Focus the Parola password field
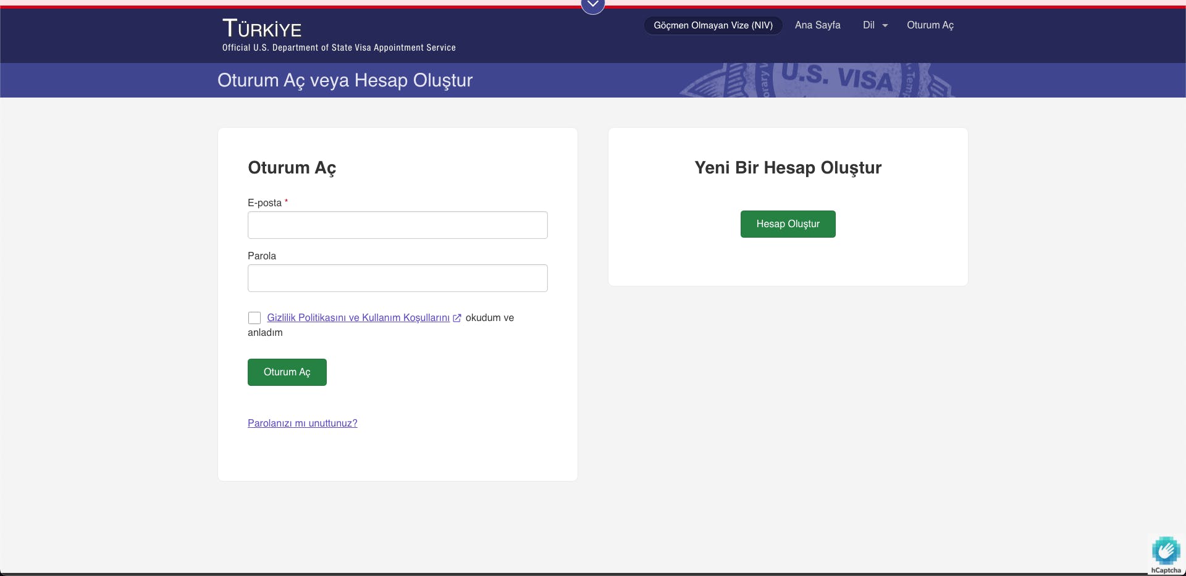The width and height of the screenshot is (1186, 576). tap(397, 278)
